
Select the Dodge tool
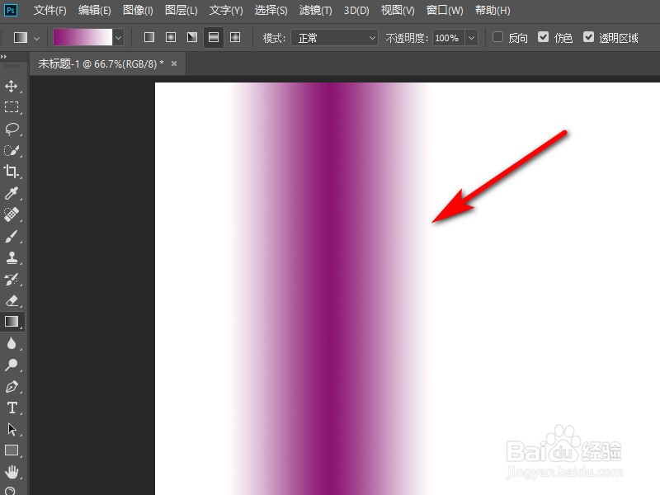click(12, 365)
